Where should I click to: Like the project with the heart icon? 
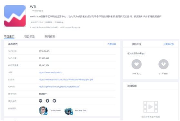click(136, 64)
